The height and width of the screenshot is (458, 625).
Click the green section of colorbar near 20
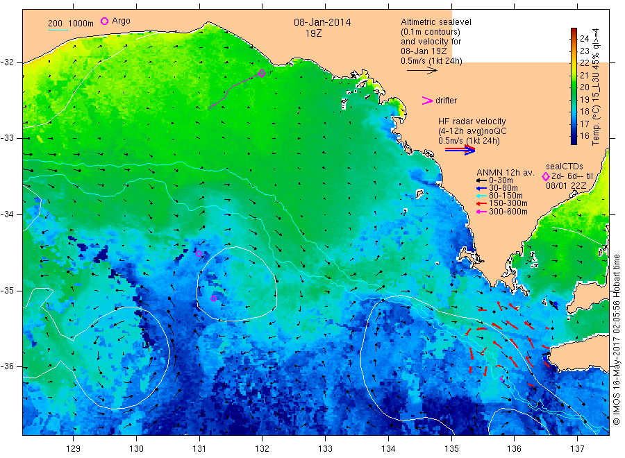tap(574, 87)
